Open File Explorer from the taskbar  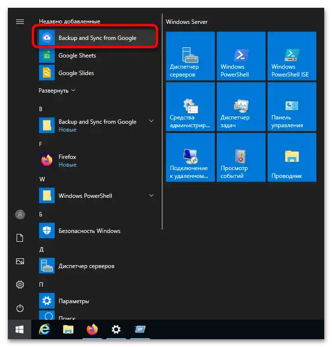[68, 329]
